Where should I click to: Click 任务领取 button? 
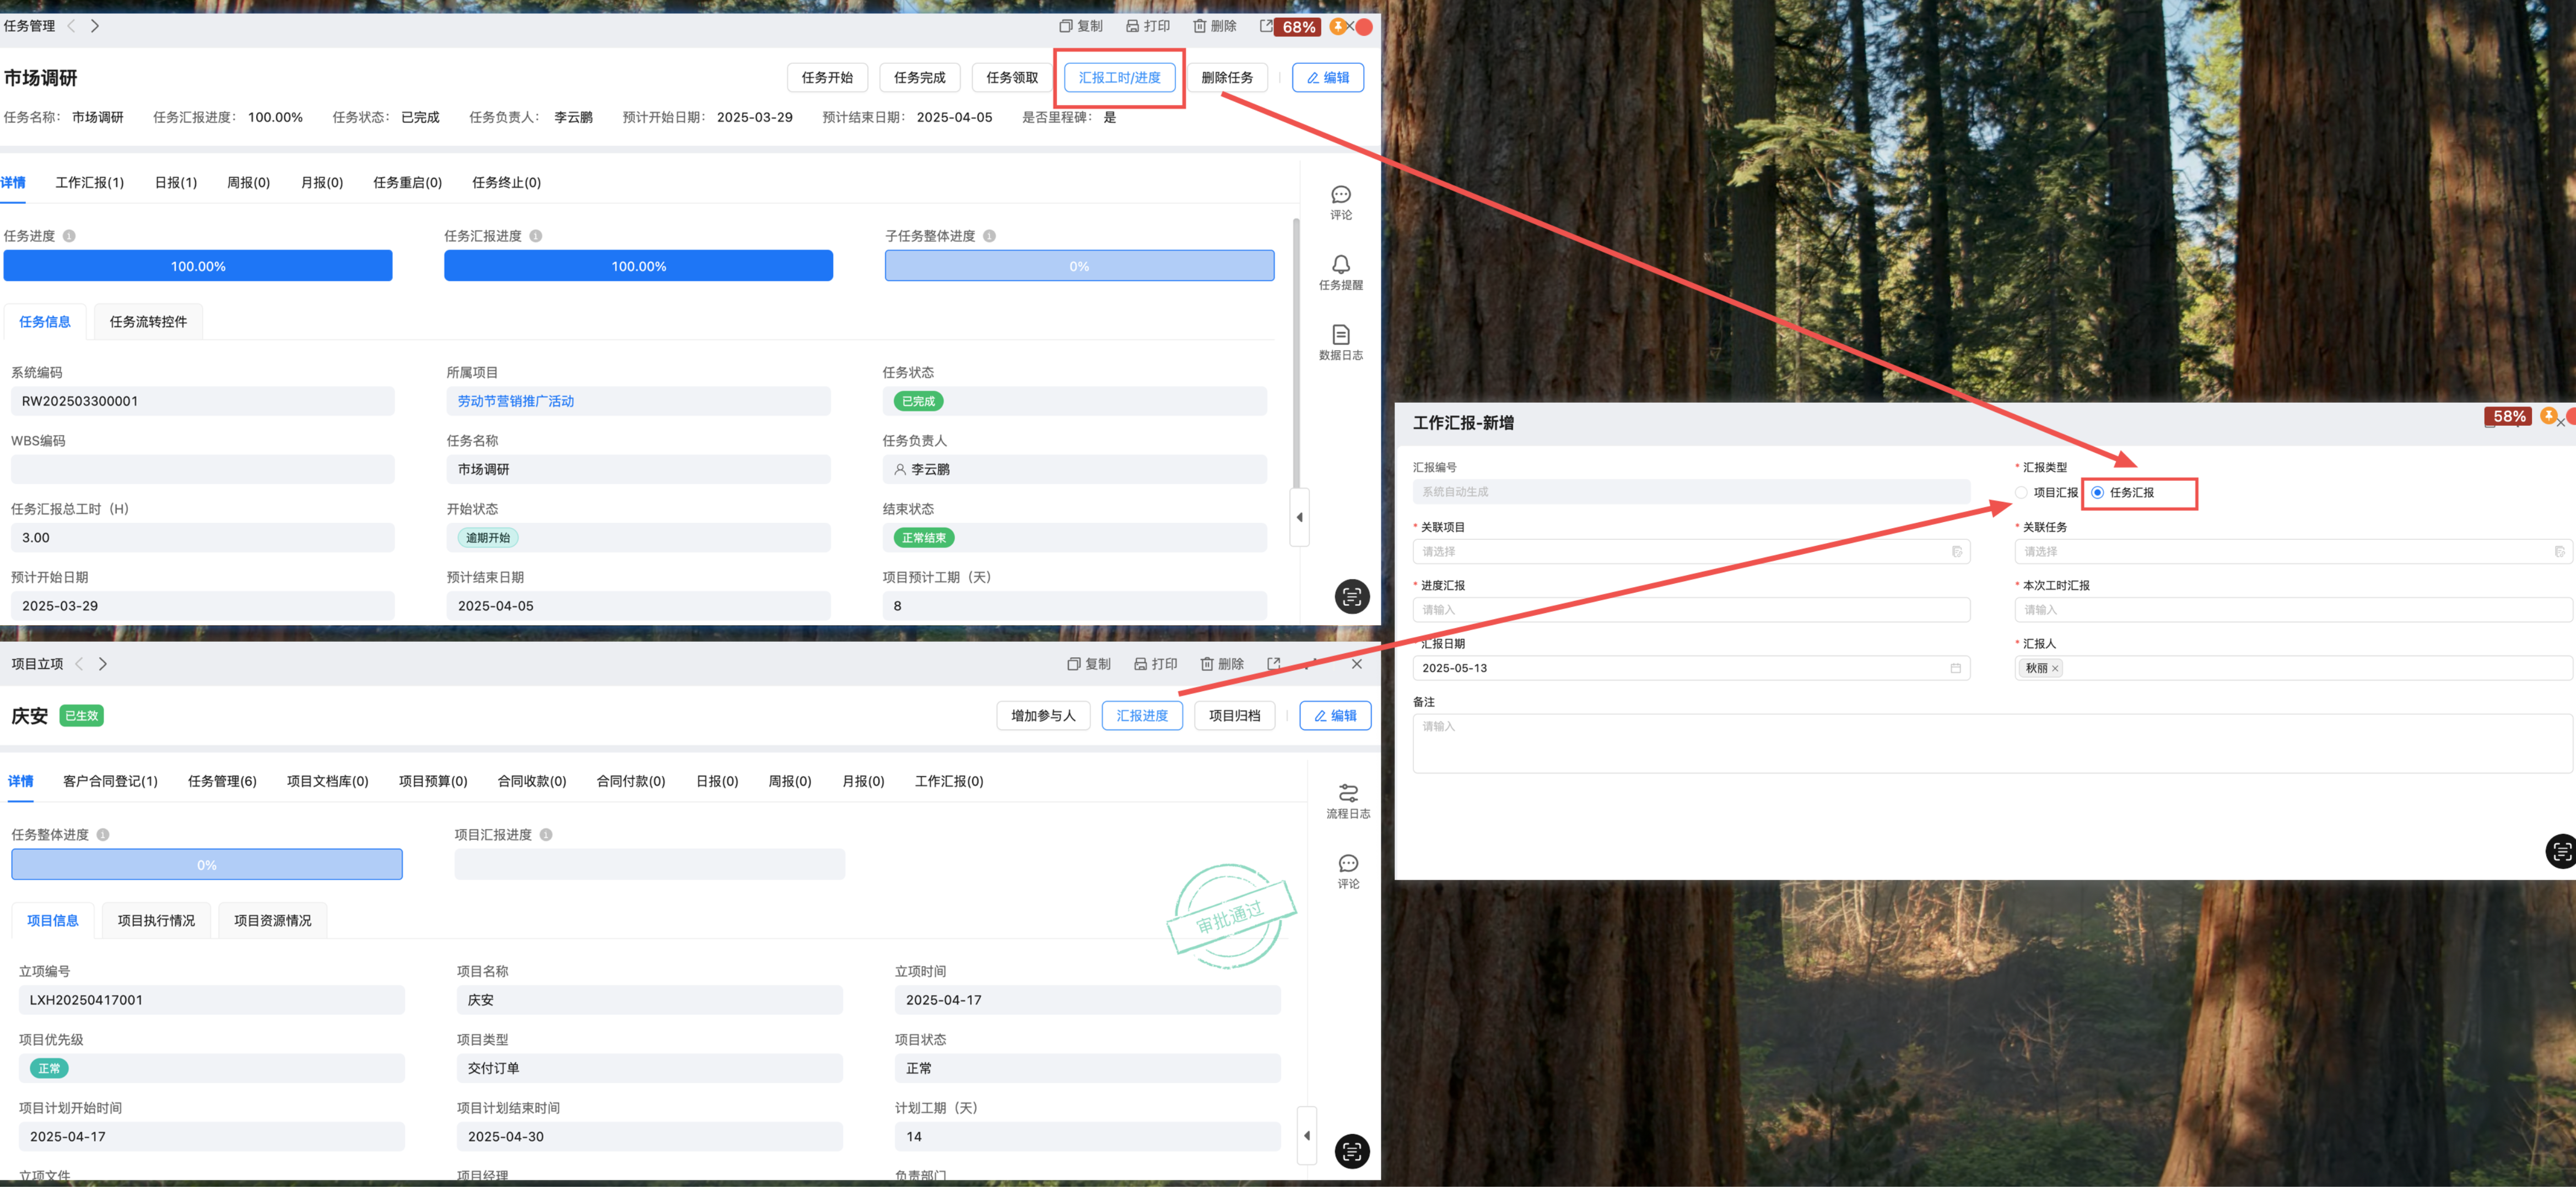[1012, 78]
